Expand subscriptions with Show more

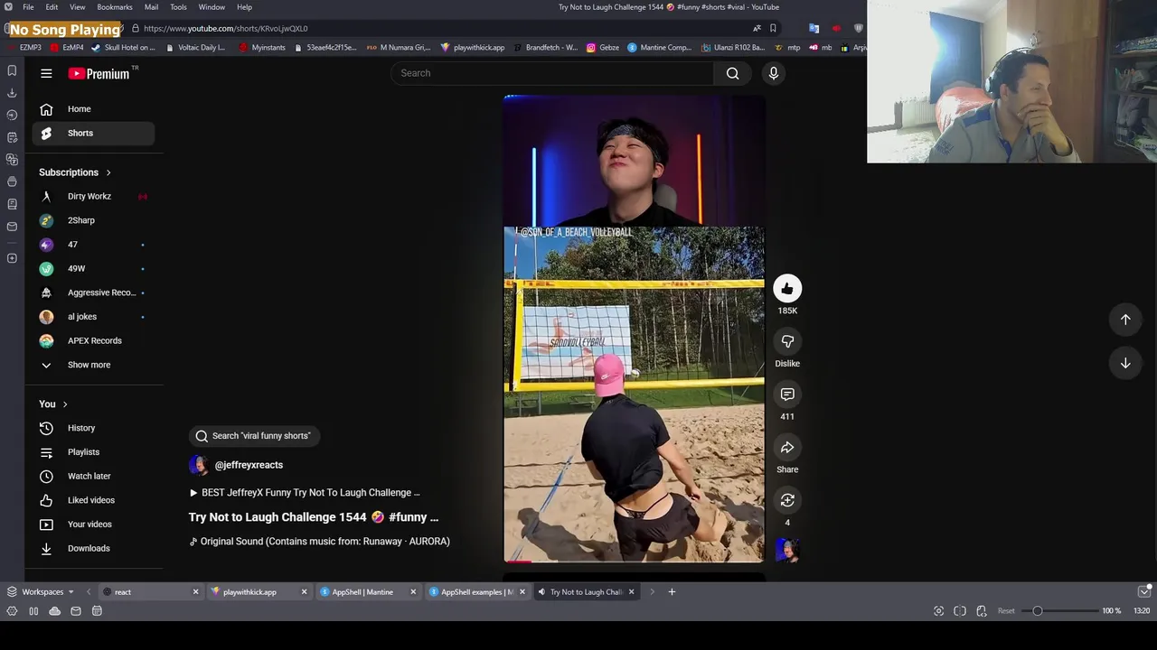[x=94, y=365]
